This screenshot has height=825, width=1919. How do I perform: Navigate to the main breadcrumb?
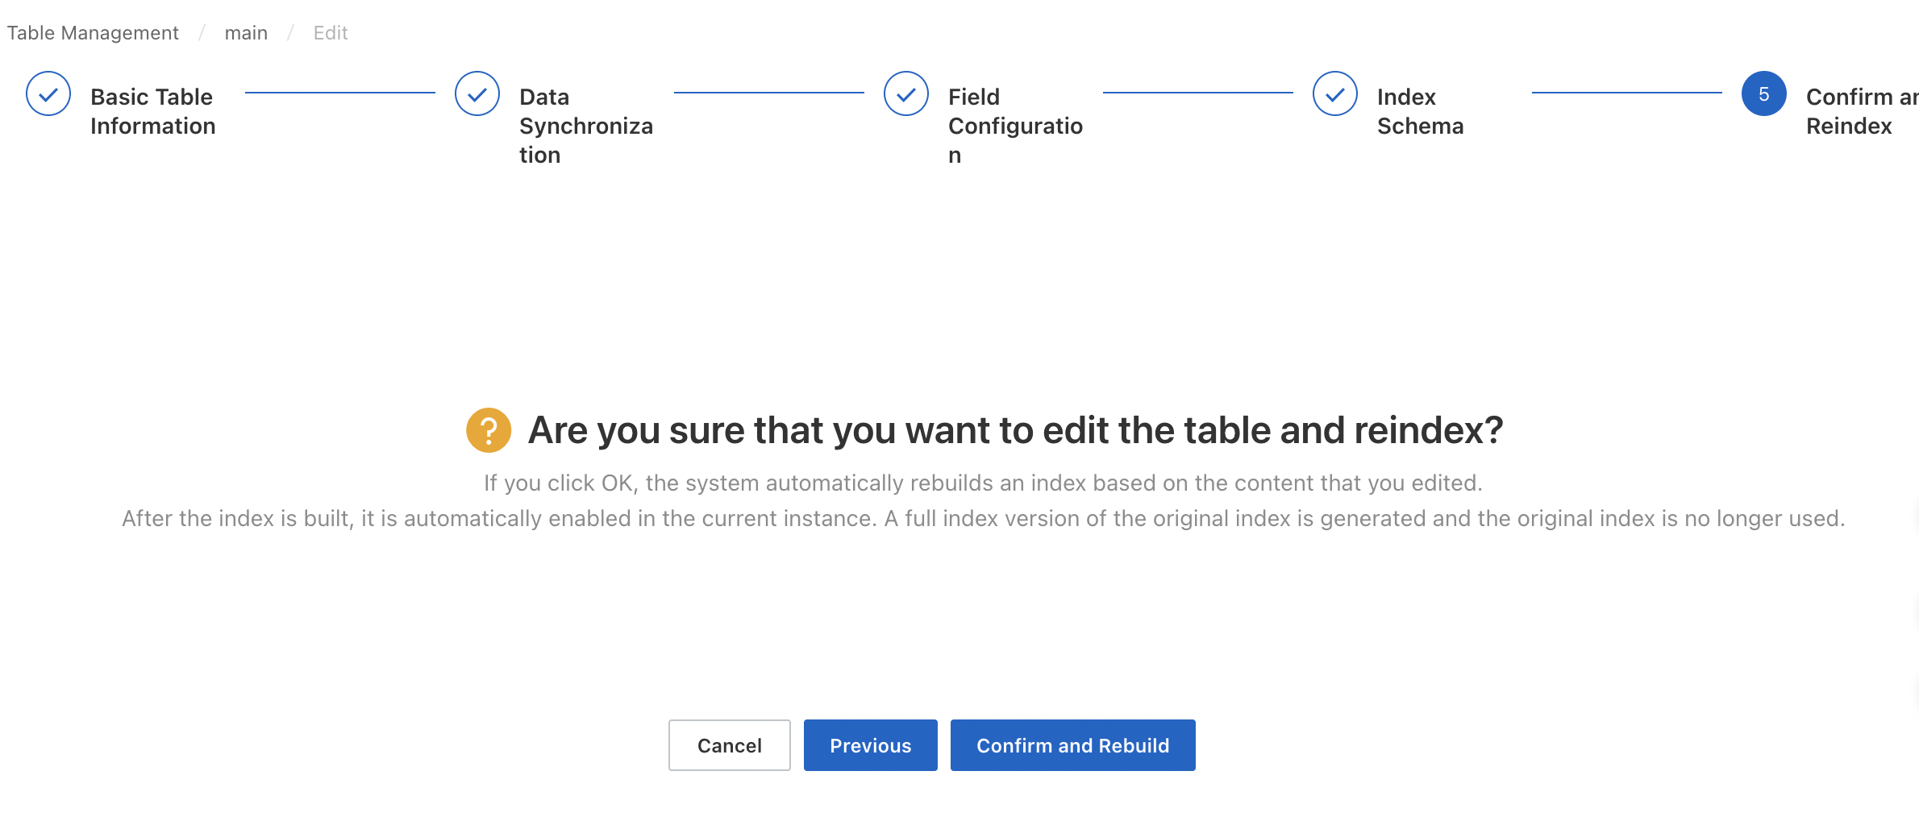click(x=246, y=33)
